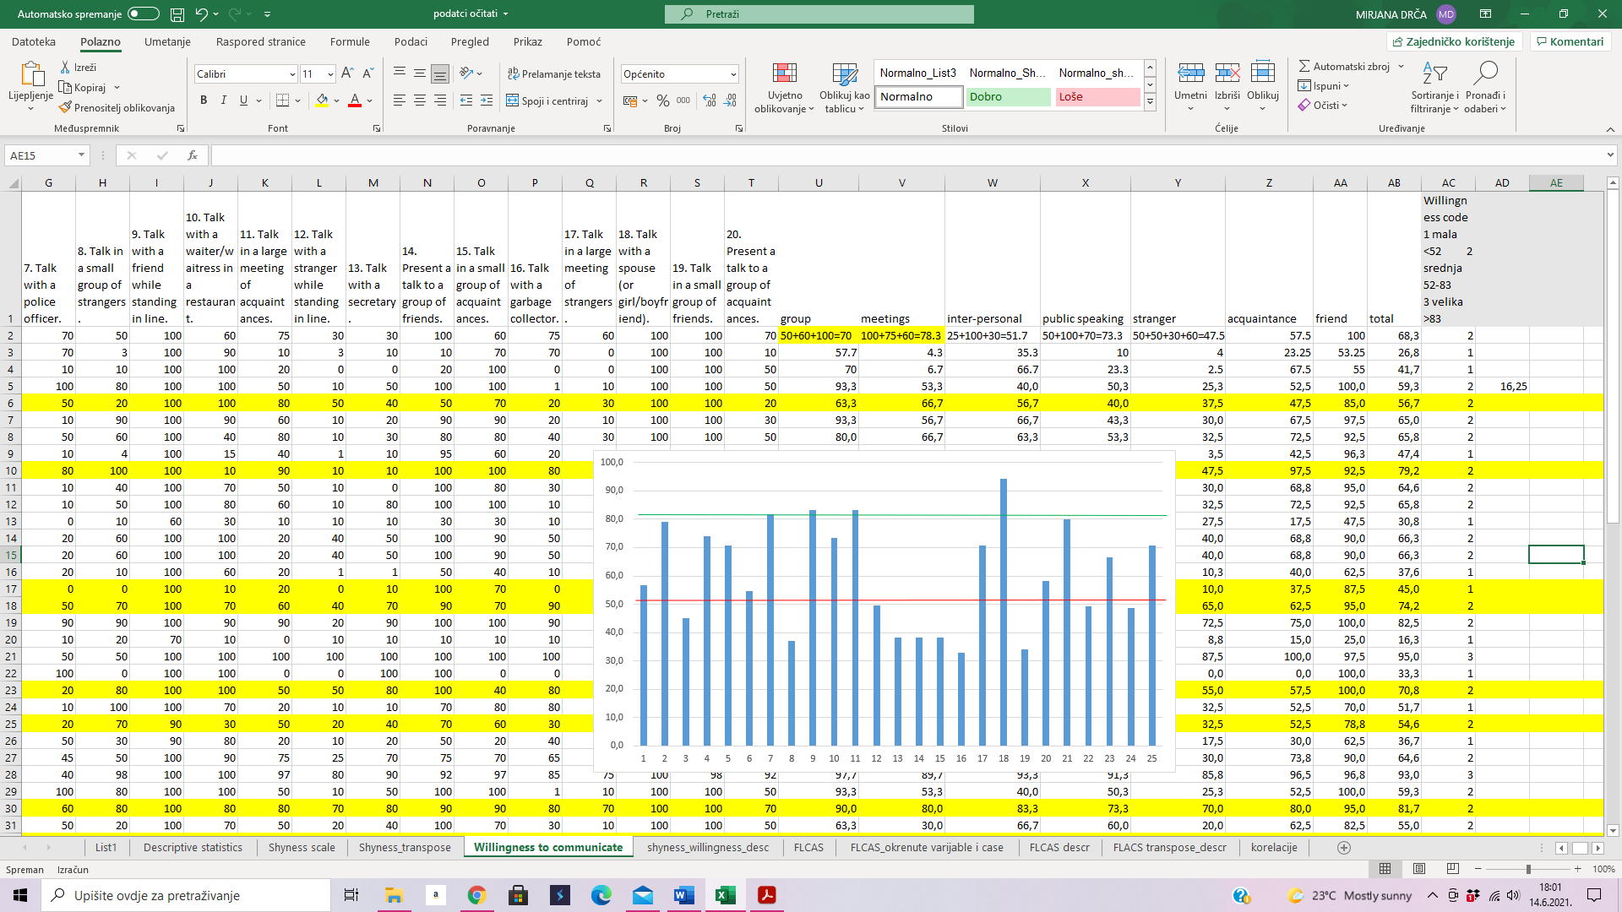Click the Paste (Lijepljenje) clipboard icon

[x=31, y=74]
